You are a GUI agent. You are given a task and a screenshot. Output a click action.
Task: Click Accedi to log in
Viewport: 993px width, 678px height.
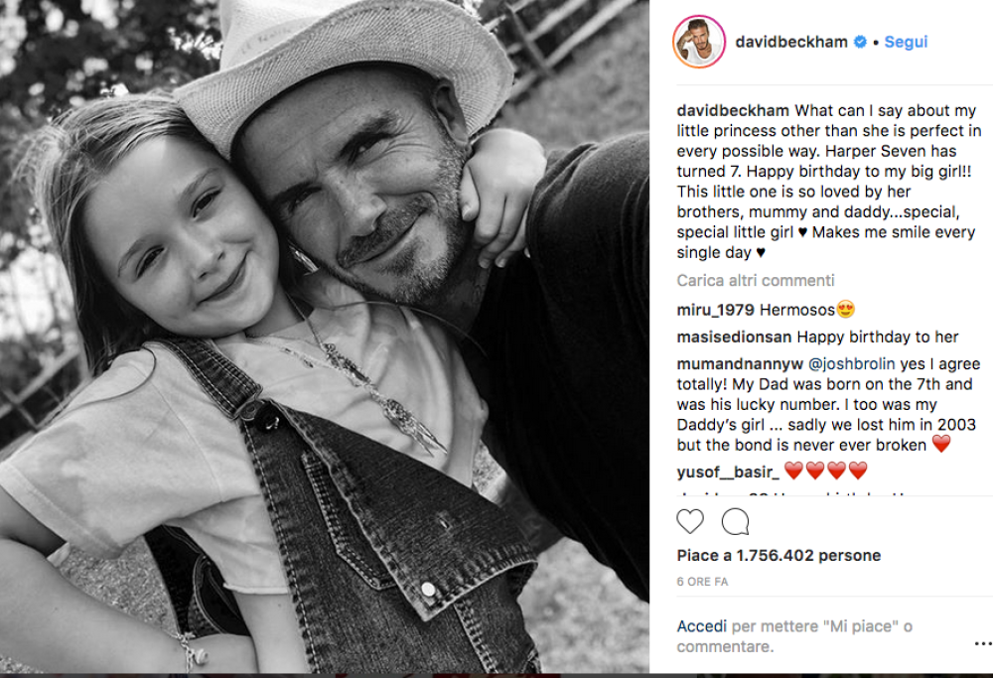[x=702, y=626]
